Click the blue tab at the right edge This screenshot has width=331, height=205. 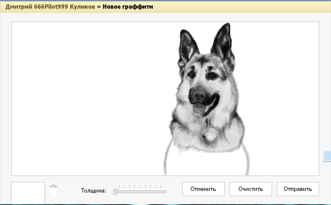[327, 156]
